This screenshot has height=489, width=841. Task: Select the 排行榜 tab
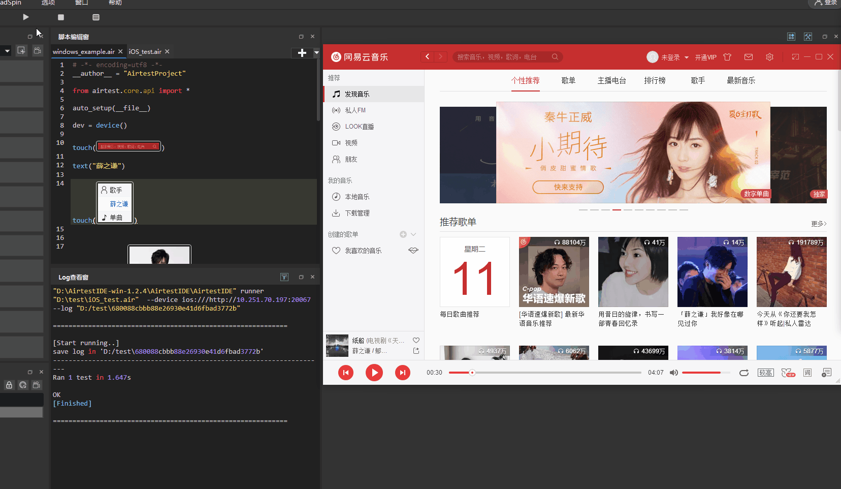655,81
